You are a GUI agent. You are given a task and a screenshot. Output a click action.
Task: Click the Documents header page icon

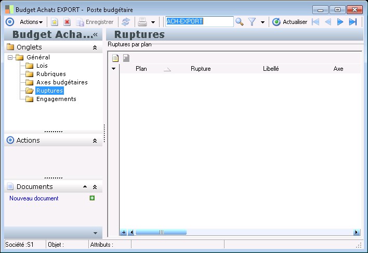(x=10, y=186)
